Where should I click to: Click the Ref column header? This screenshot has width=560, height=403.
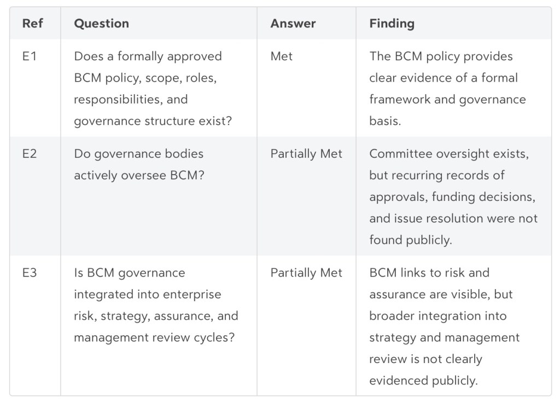point(32,24)
